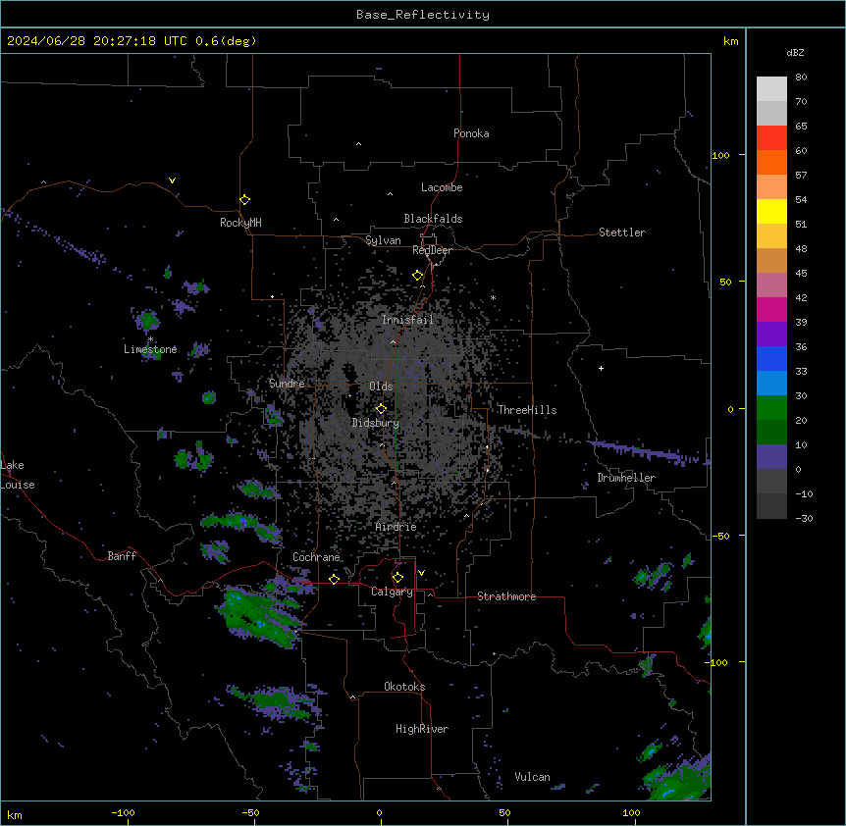
Task: Click the Didsbury label
Action: point(375,423)
